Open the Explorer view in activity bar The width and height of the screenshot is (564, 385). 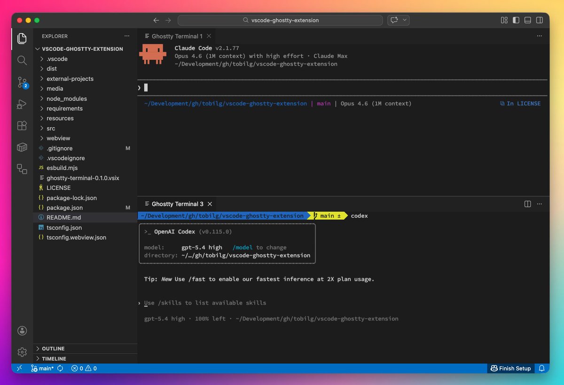tap(22, 38)
